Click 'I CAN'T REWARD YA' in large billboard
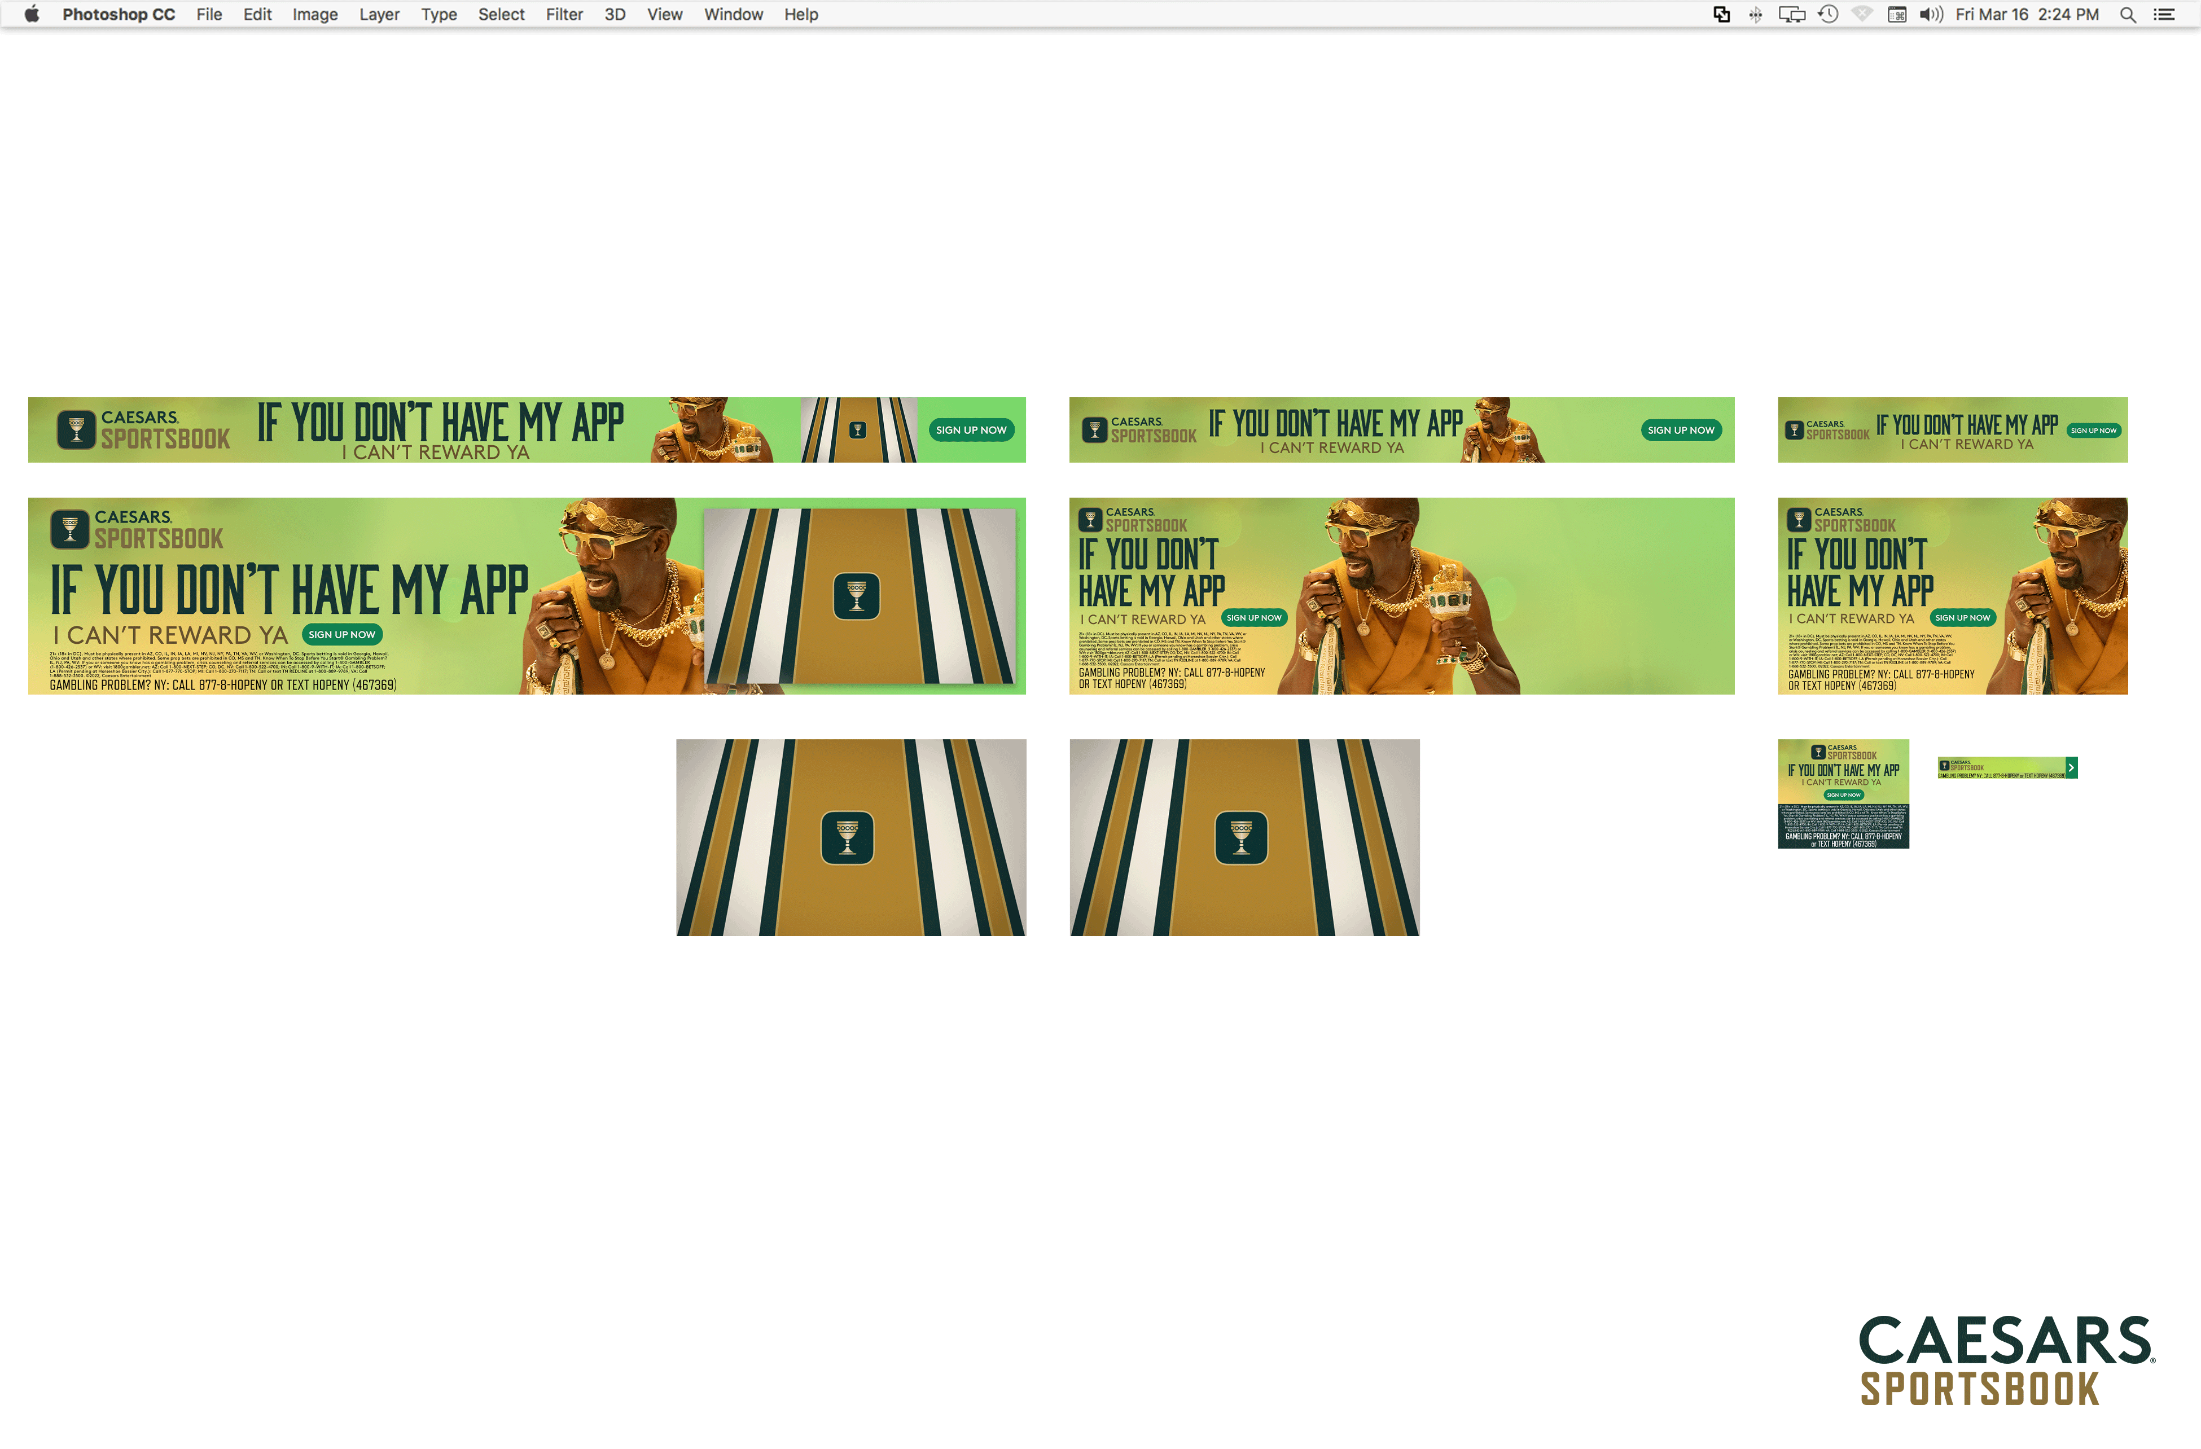The image size is (2201, 1449). (170, 635)
